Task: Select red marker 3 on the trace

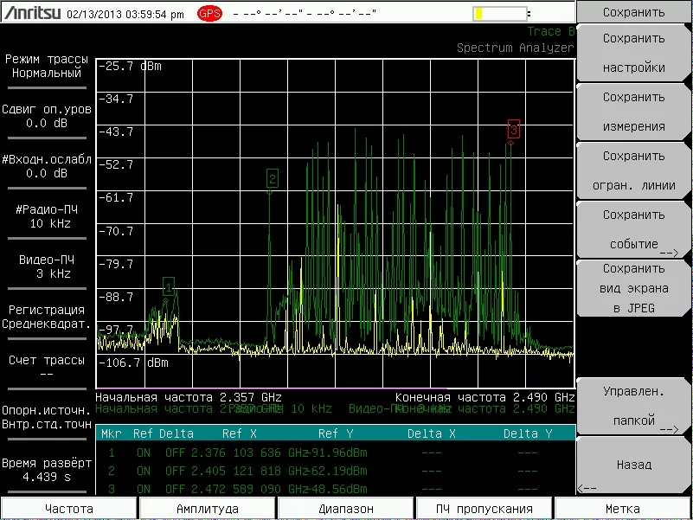Action: click(x=513, y=130)
